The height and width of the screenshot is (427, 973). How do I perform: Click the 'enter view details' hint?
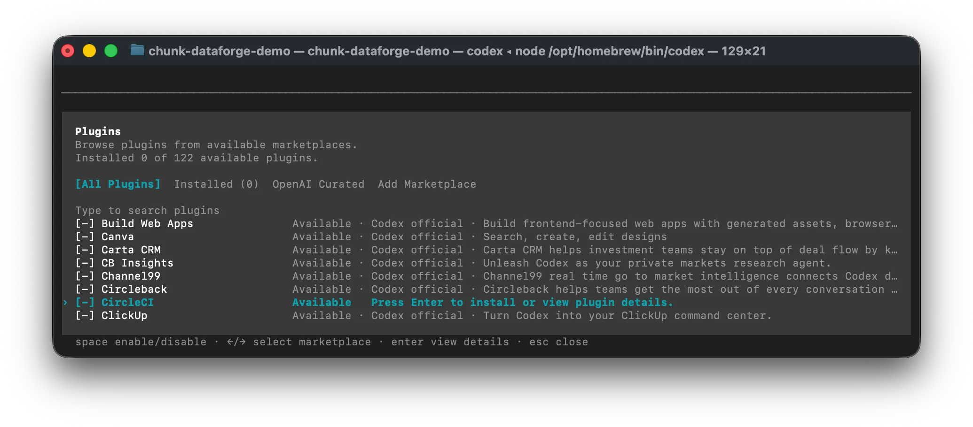450,342
